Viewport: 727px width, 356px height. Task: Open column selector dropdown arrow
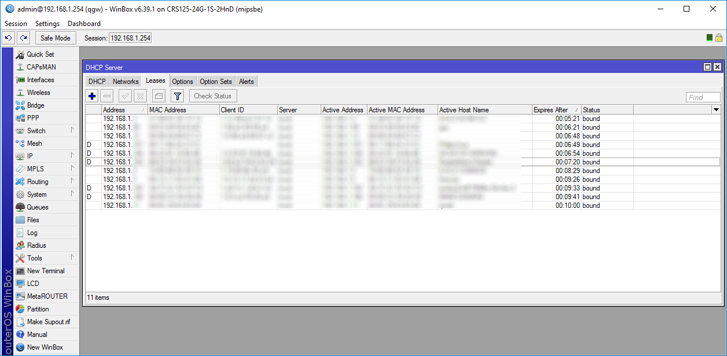(716, 109)
